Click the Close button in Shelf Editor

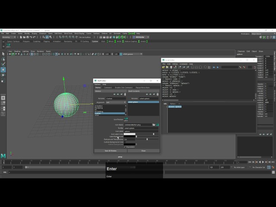pos(144,151)
